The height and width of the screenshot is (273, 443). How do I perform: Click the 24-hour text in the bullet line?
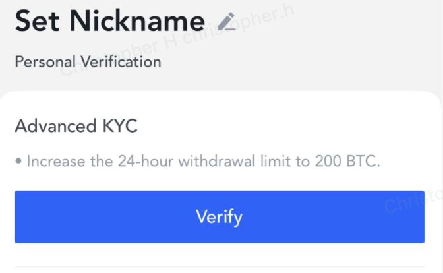(x=146, y=162)
